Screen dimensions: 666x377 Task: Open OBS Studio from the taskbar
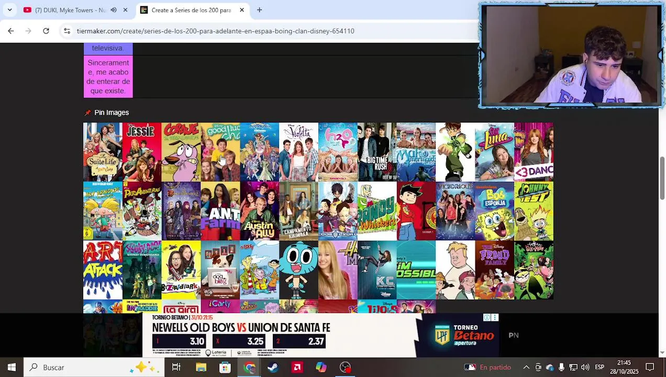pyautogui.click(x=346, y=368)
